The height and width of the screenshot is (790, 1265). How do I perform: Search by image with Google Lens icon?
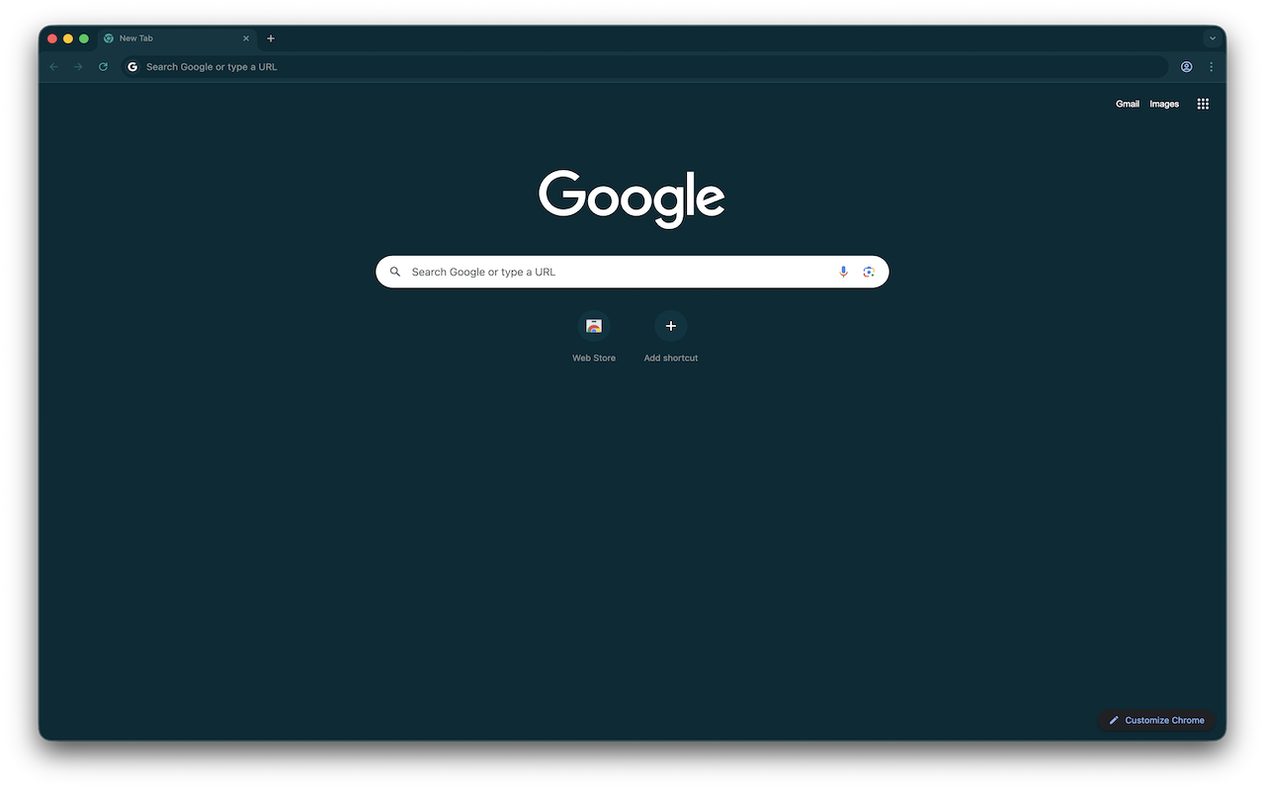pyautogui.click(x=869, y=272)
